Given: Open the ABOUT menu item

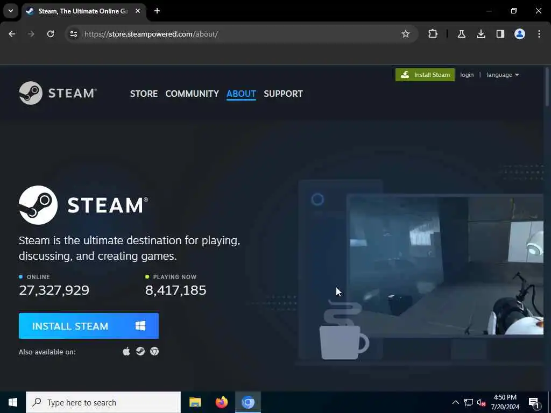Looking at the screenshot, I should [241, 94].
